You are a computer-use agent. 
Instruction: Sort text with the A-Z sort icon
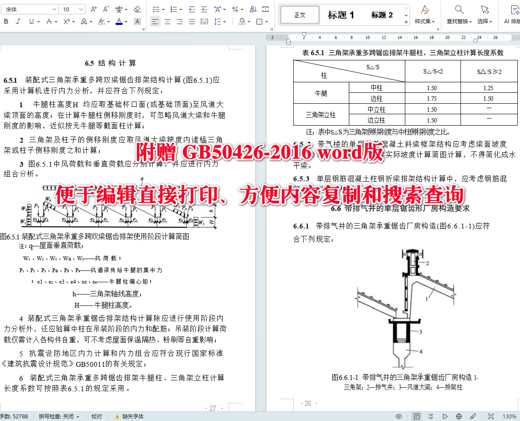(253, 9)
